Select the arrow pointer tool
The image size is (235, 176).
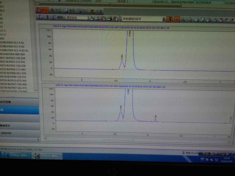(190, 20)
